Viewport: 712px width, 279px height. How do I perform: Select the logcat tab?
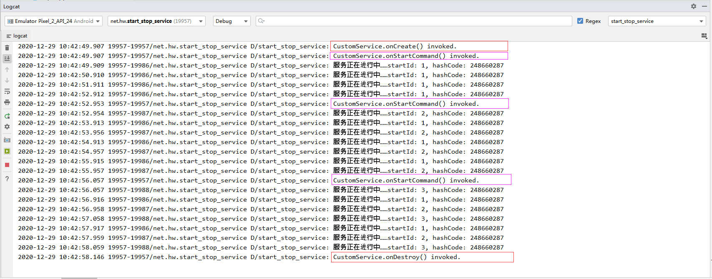coord(17,36)
